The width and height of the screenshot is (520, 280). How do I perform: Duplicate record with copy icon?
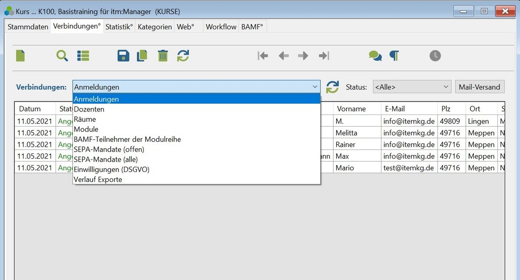point(142,56)
